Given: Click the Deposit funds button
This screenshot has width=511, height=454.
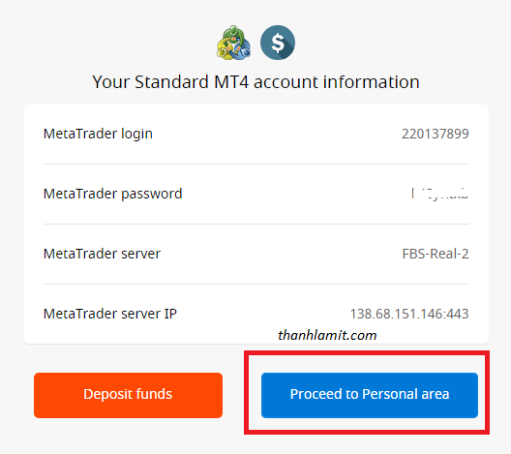Looking at the screenshot, I should [128, 395].
